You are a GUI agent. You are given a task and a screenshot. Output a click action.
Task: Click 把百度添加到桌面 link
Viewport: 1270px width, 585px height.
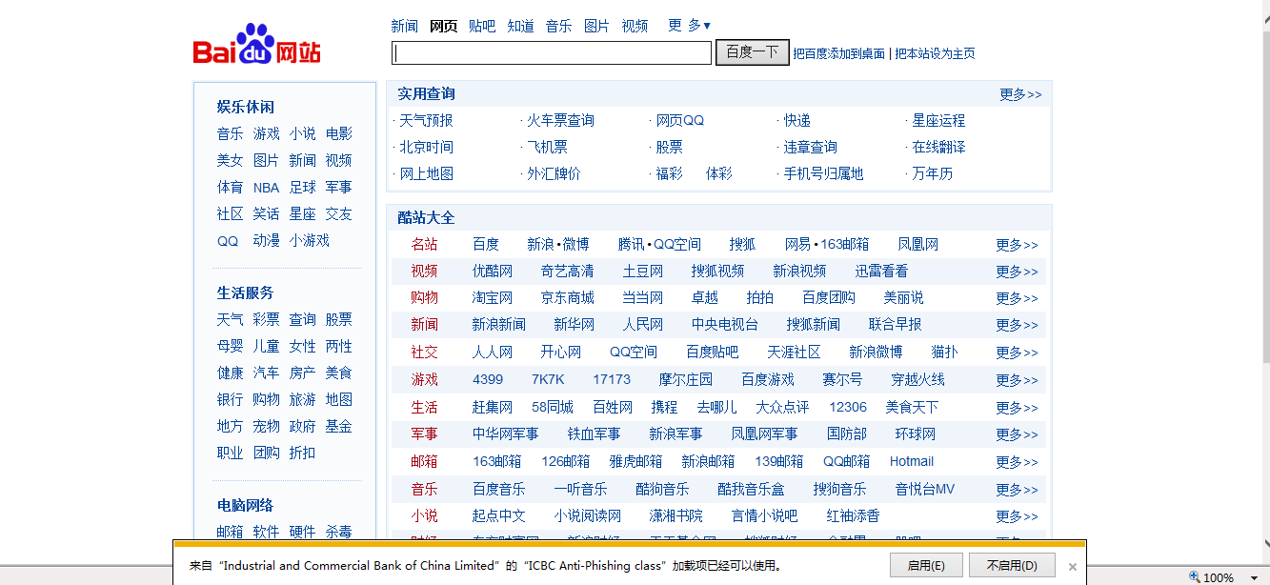point(838,53)
